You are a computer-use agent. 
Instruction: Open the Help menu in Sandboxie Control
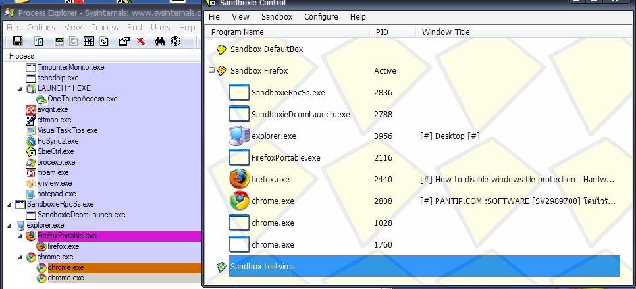point(358,17)
